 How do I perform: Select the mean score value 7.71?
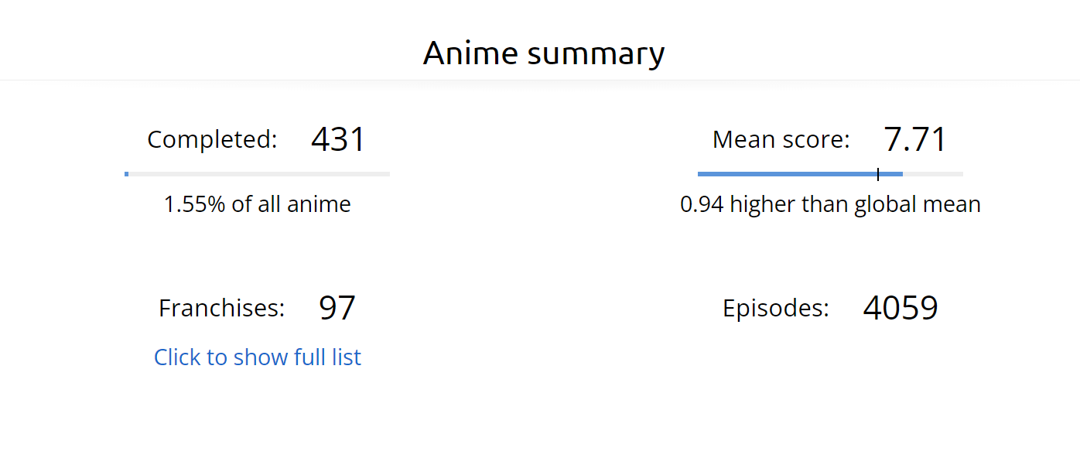pos(915,139)
